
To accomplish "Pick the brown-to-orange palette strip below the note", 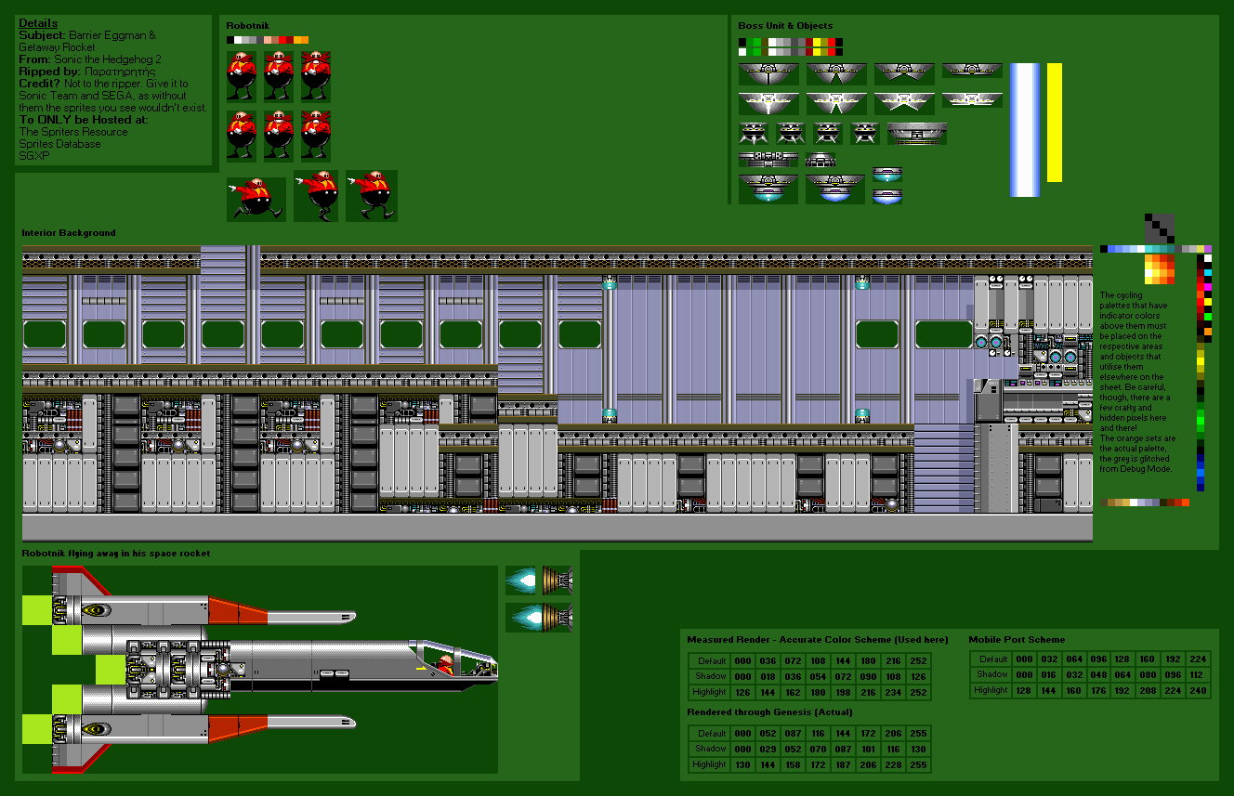I will pos(1145,502).
